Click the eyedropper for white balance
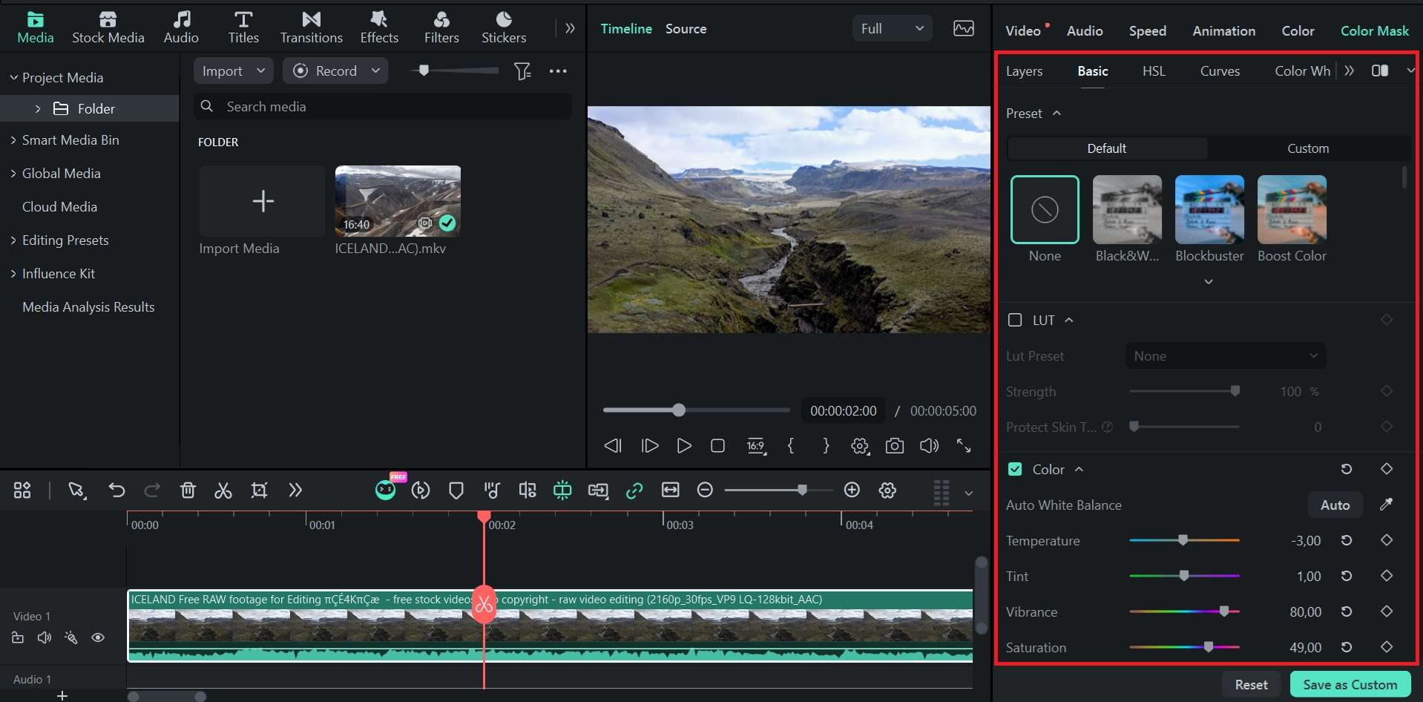 1386,505
